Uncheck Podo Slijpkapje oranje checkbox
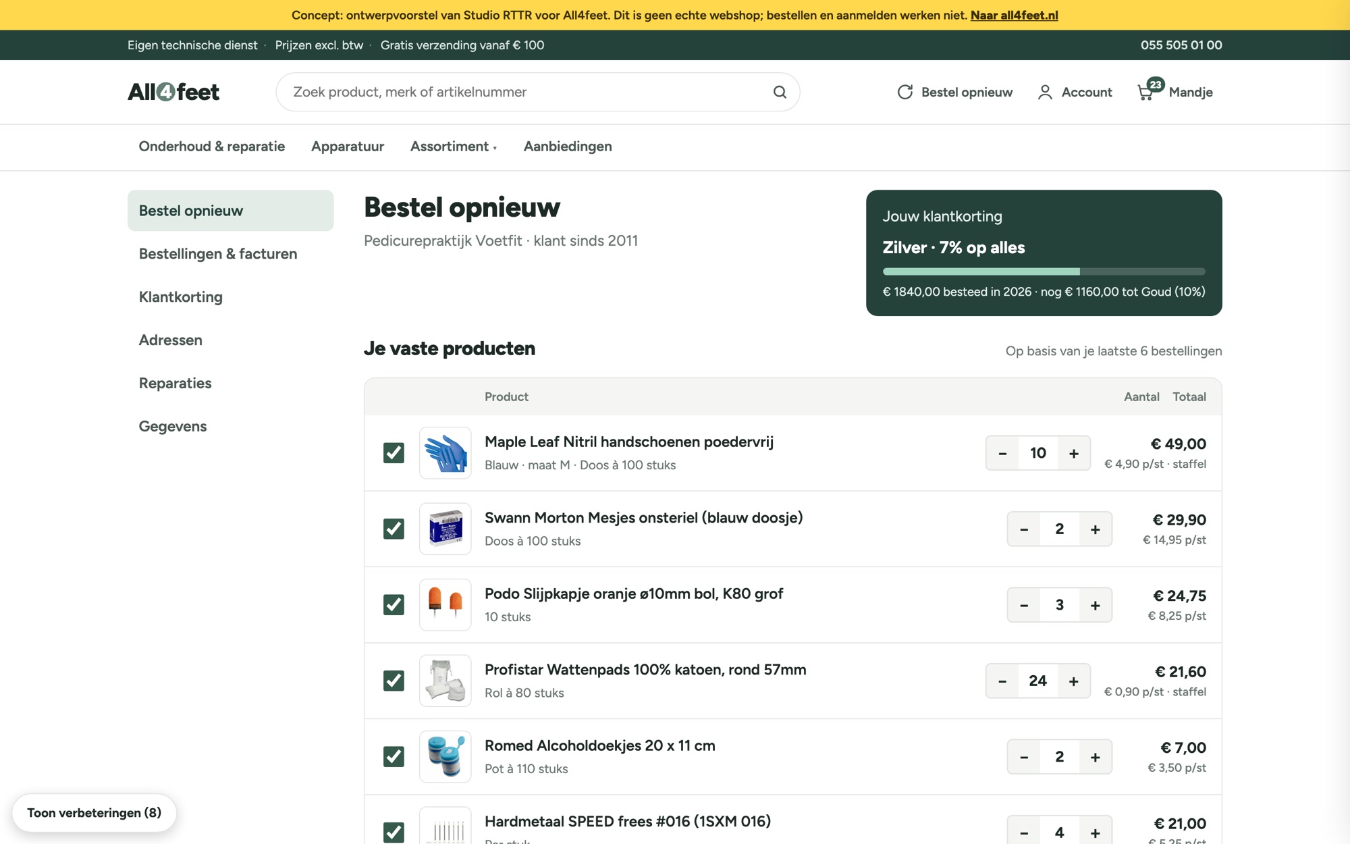This screenshot has height=844, width=1350. (x=394, y=604)
